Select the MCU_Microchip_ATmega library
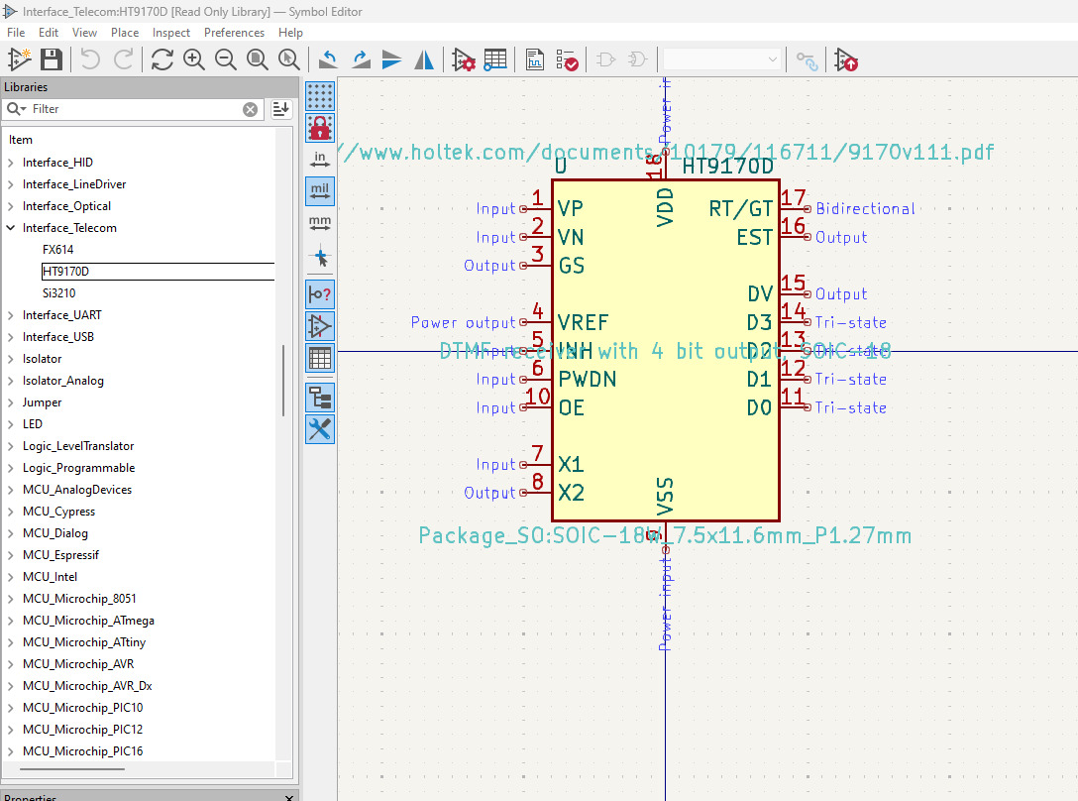Viewport: 1078px width, 801px height. [x=88, y=620]
